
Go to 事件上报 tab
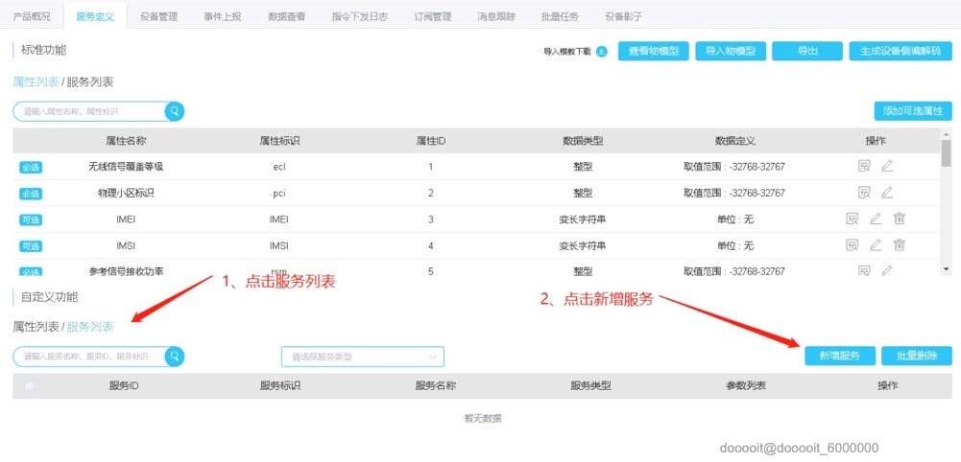tap(223, 16)
